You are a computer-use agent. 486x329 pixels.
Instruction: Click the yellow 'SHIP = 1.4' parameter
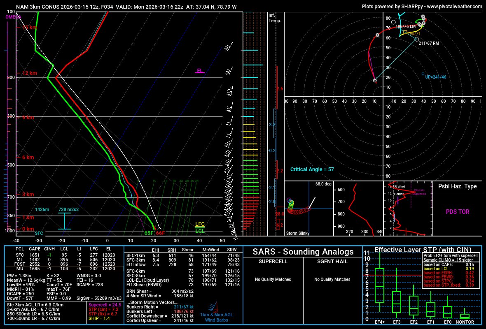(x=99, y=318)
